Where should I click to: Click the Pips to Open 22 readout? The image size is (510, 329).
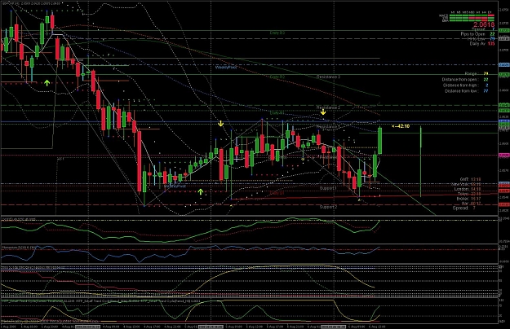[x=477, y=33]
